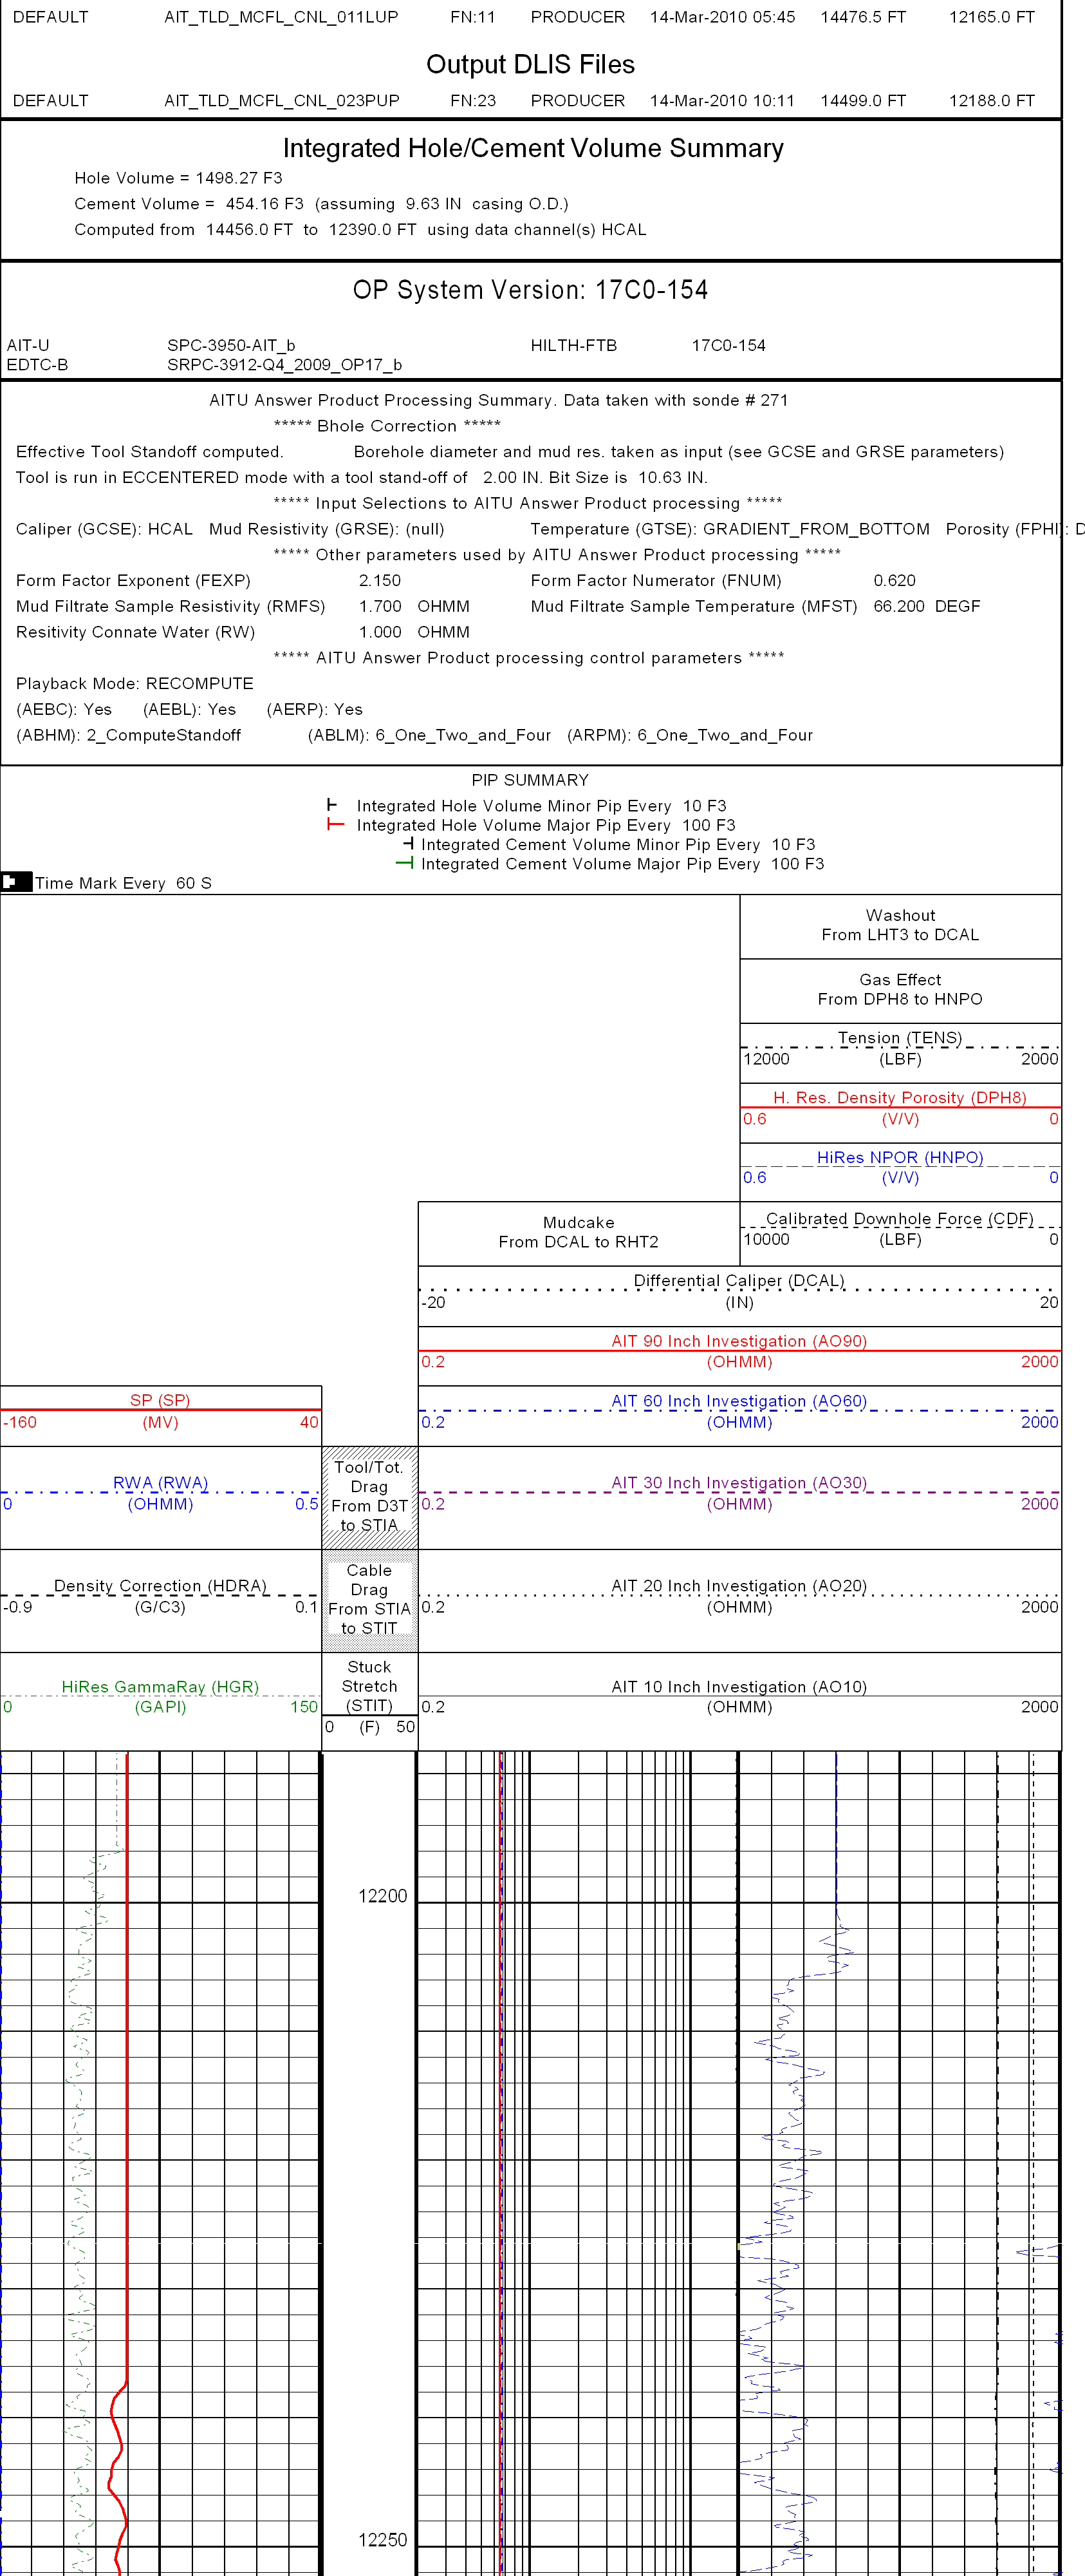Click the "***** Bhole Correction *****" header
This screenshot has width=1085, height=2576.
click(387, 425)
